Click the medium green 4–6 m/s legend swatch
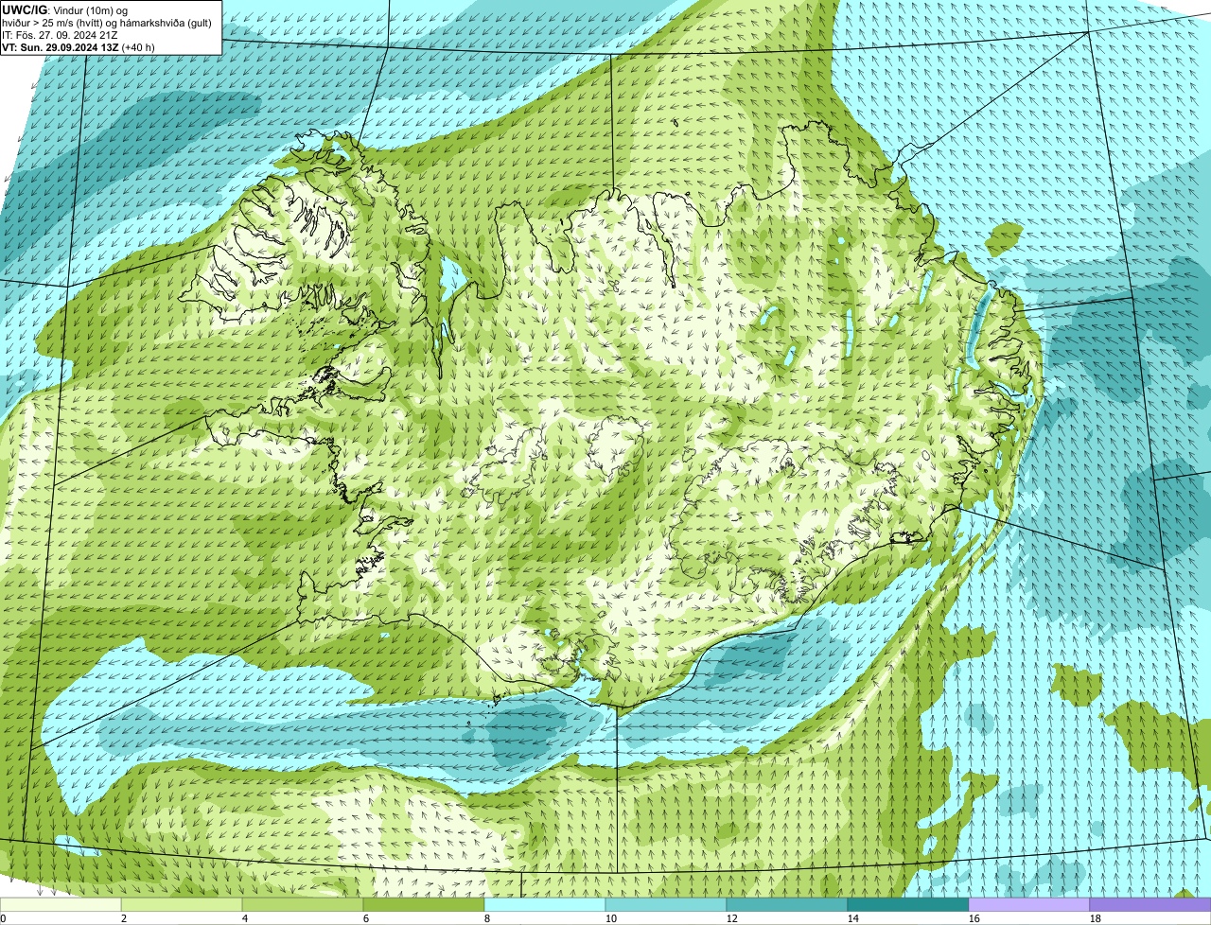Screen dimensions: 1211x925 [303, 905]
